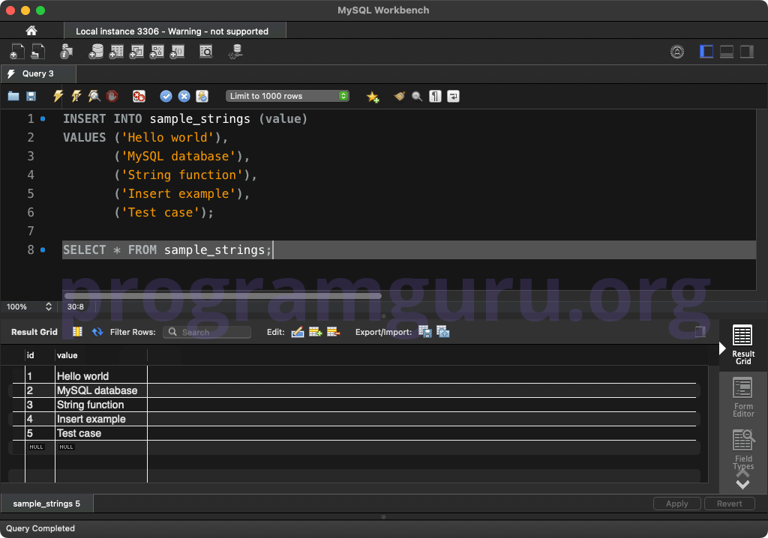Save snippet star icon
Image resolution: width=768 pixels, height=538 pixels.
click(x=373, y=97)
